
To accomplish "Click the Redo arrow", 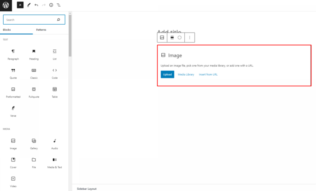I will point(44,5).
